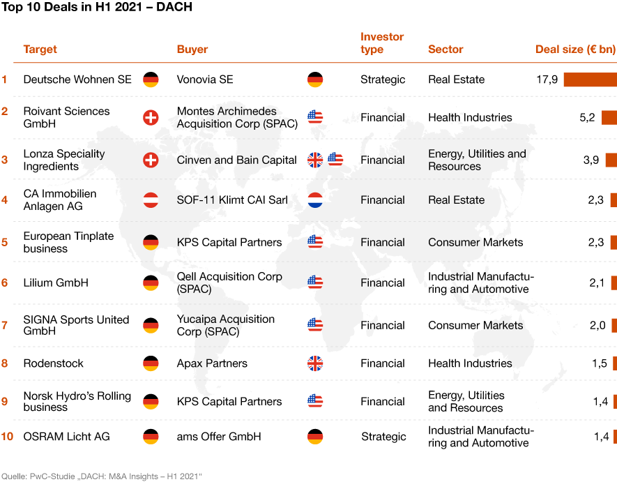Click the Austrian flag beside CA Immobilien Anlagen AG
This screenshot has height=482, width=617.
[x=151, y=200]
